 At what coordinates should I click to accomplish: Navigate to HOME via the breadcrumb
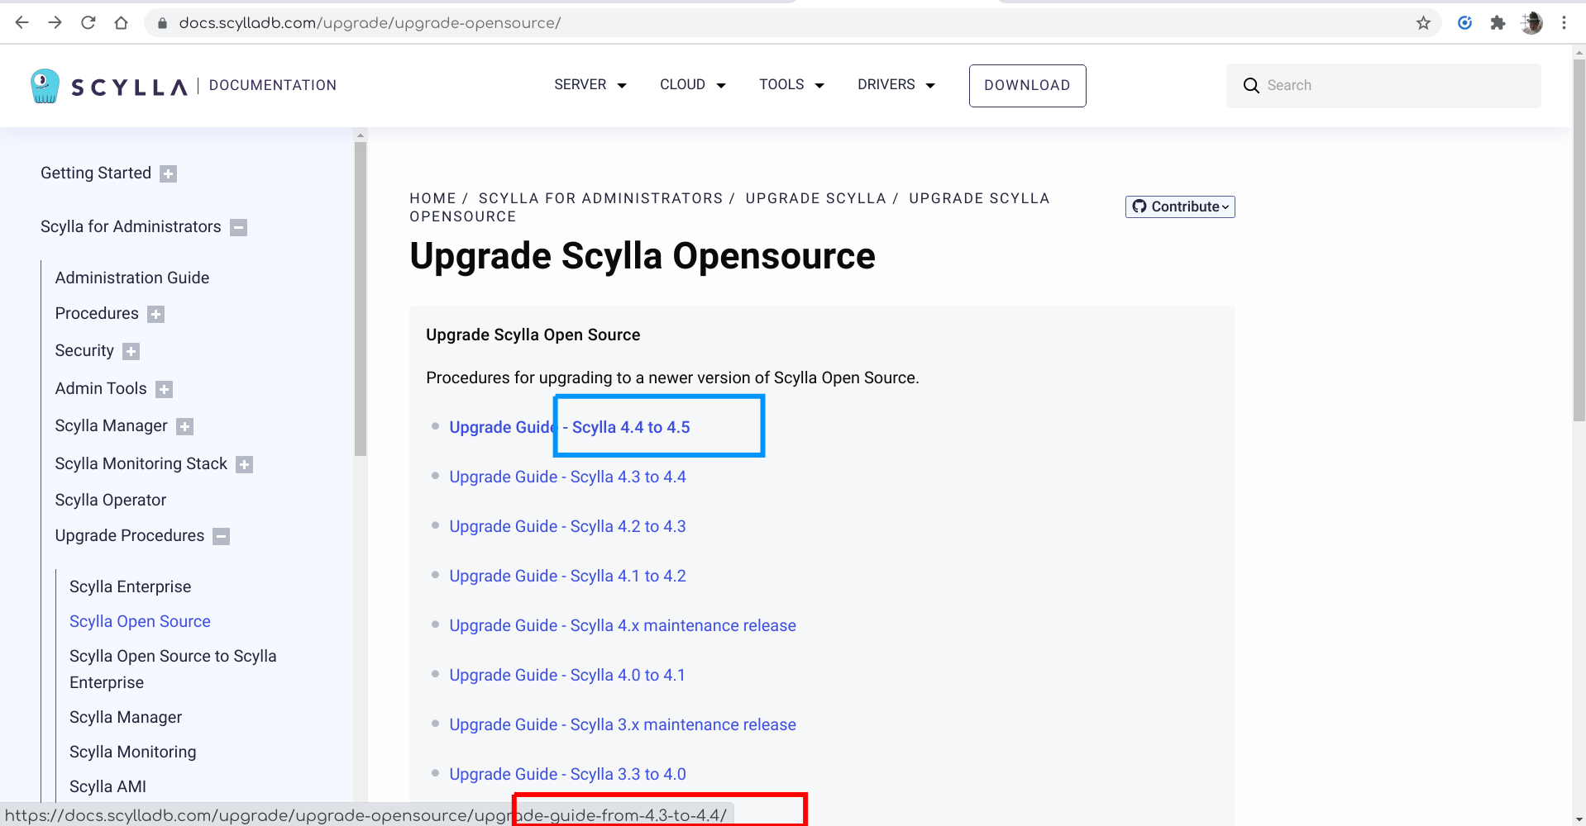click(432, 198)
